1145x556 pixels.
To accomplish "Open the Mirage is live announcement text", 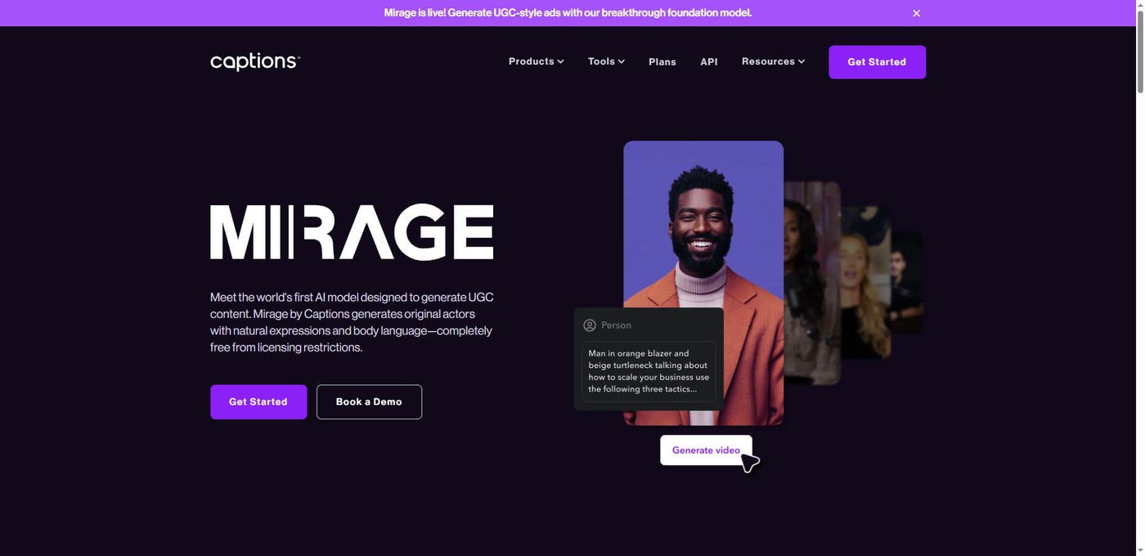I will tap(568, 13).
